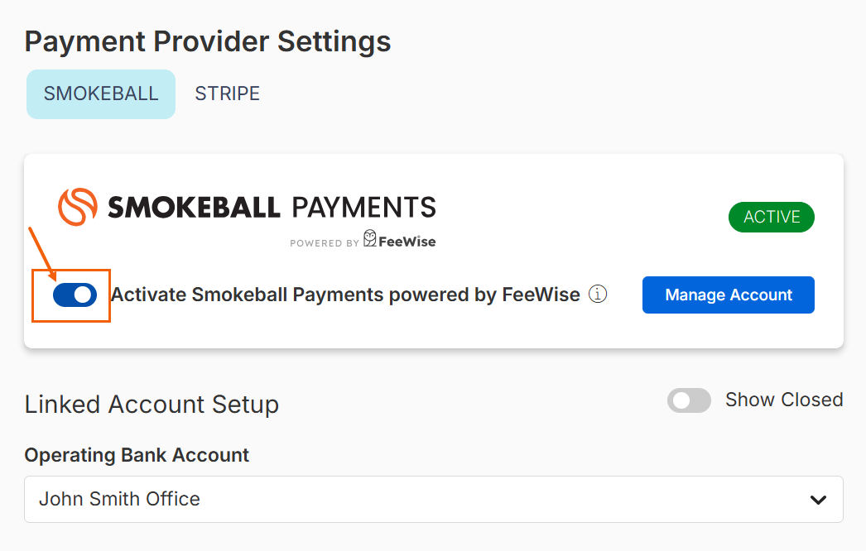Switch to the STRIPE tab
866x551 pixels.
[x=227, y=93]
